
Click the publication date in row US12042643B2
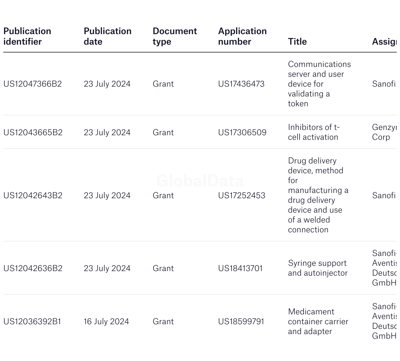(x=107, y=196)
